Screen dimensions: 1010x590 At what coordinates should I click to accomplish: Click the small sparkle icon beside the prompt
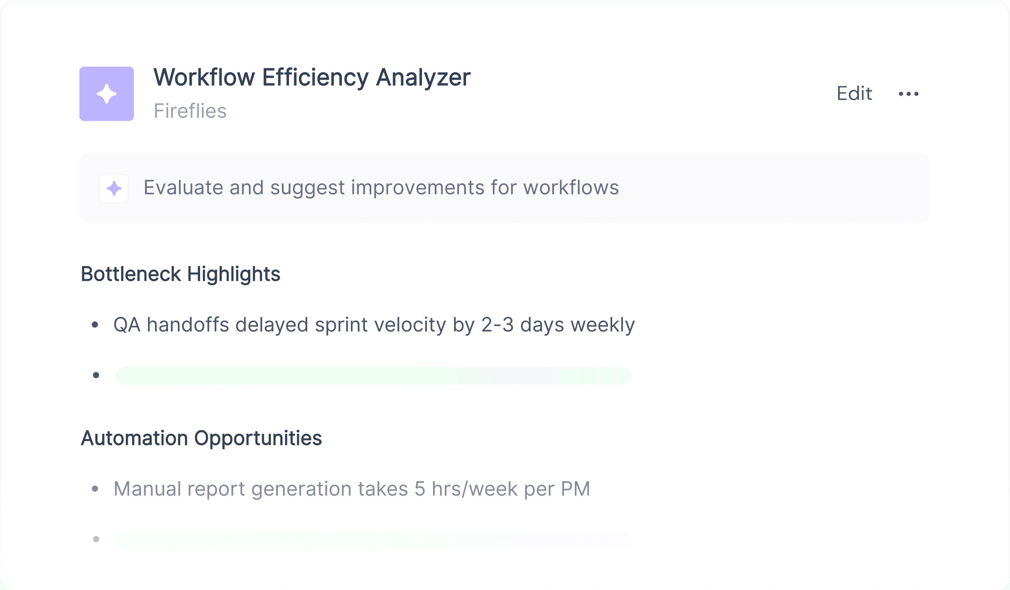point(114,188)
